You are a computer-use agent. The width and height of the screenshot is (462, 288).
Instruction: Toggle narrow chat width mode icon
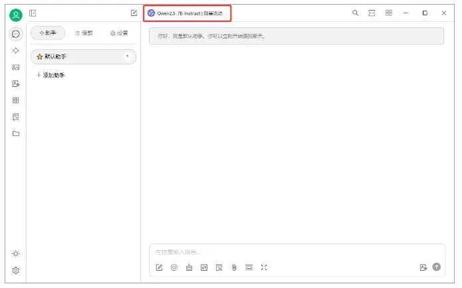pos(372,13)
